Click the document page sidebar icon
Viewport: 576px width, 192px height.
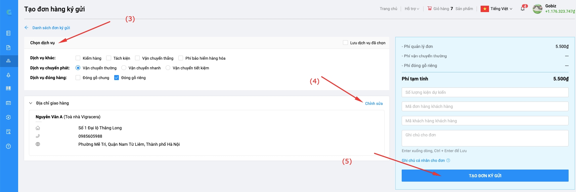[8, 48]
